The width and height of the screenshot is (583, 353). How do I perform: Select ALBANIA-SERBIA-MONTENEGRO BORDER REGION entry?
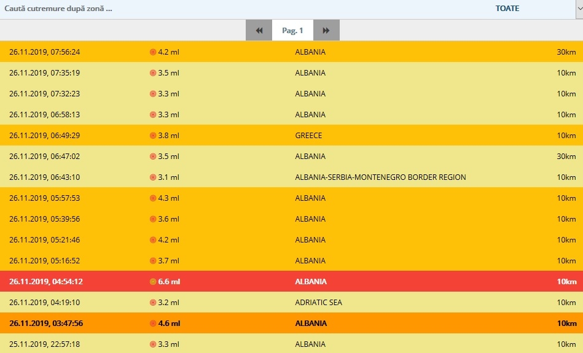[380, 177]
